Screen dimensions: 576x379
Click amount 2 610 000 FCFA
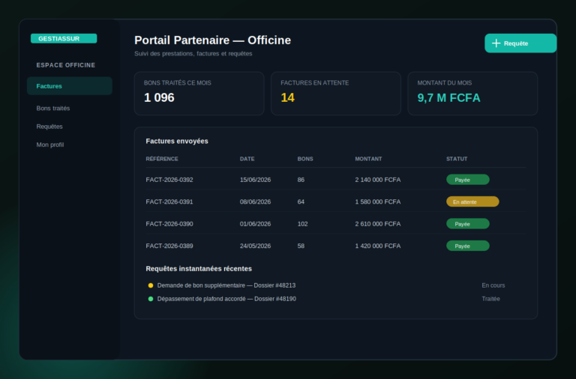click(378, 224)
